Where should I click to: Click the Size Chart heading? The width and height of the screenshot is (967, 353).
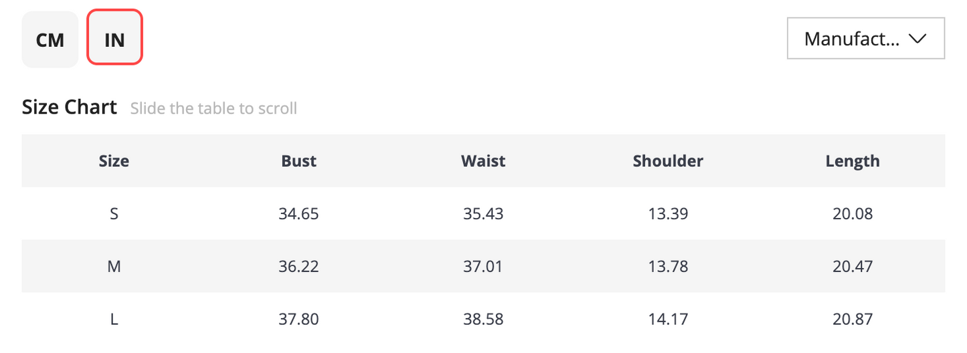pyautogui.click(x=70, y=107)
